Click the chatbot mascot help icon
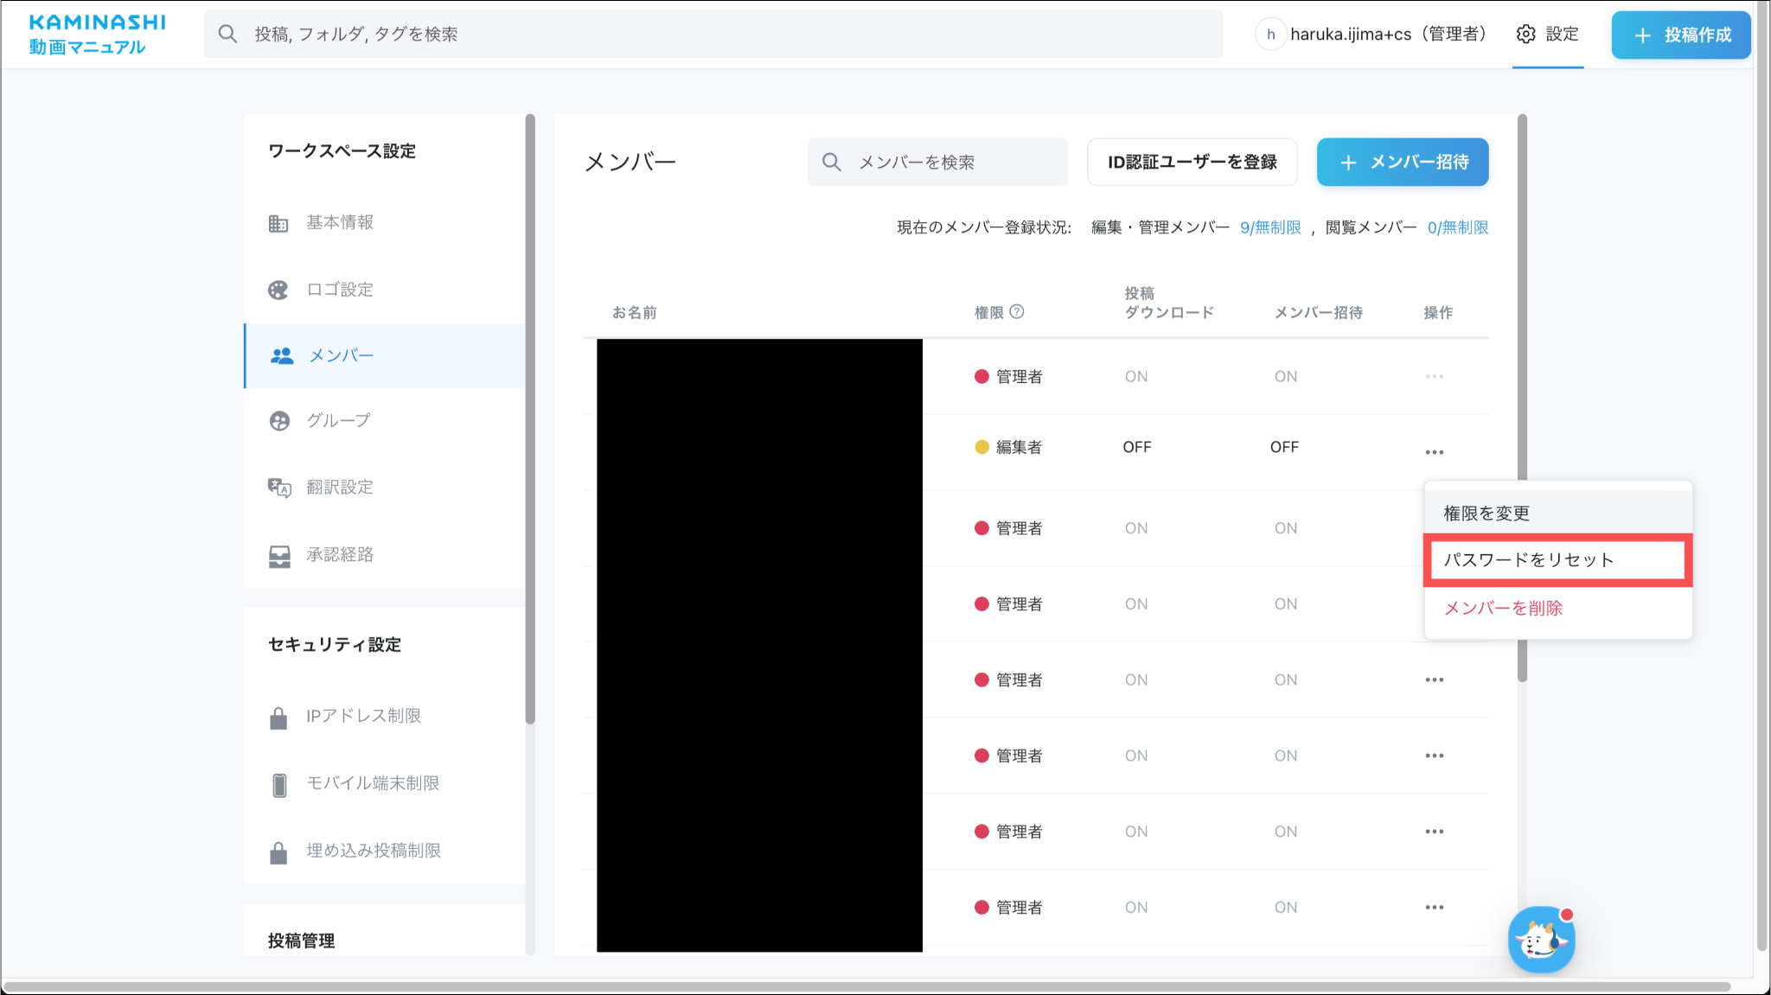This screenshot has height=995, width=1771. 1540,940
